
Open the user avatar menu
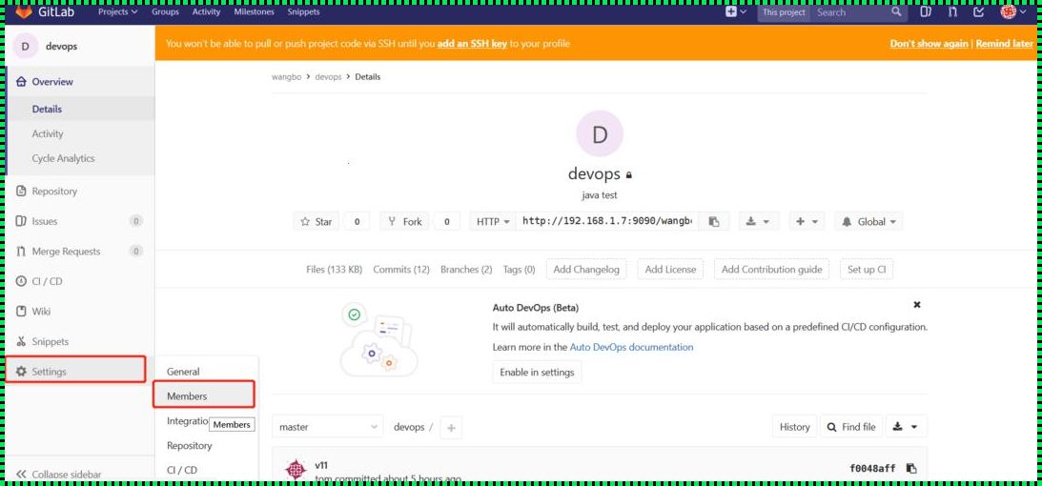[x=1013, y=12]
